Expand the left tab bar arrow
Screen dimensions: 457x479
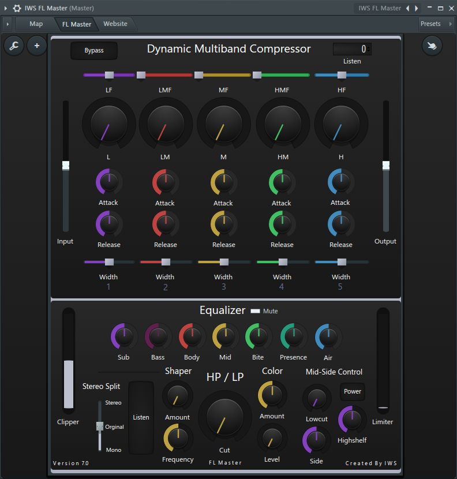8,24
